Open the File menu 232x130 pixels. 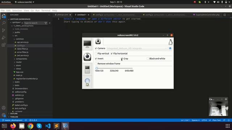coord(3,10)
